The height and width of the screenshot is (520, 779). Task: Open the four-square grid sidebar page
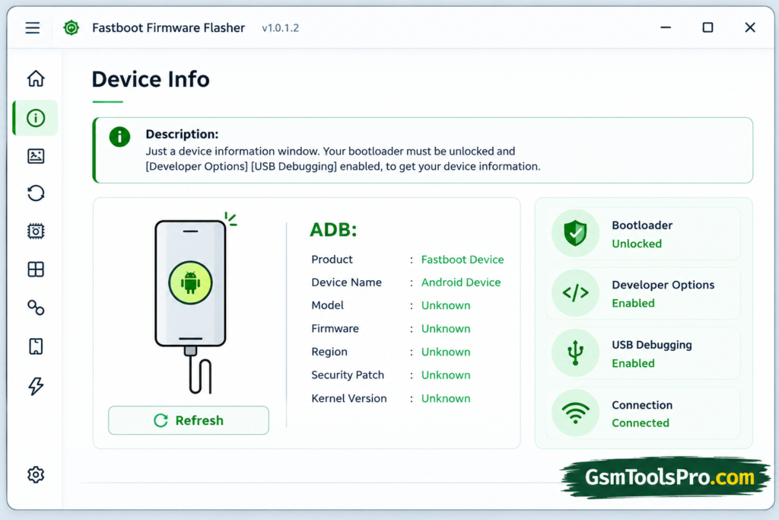point(36,270)
